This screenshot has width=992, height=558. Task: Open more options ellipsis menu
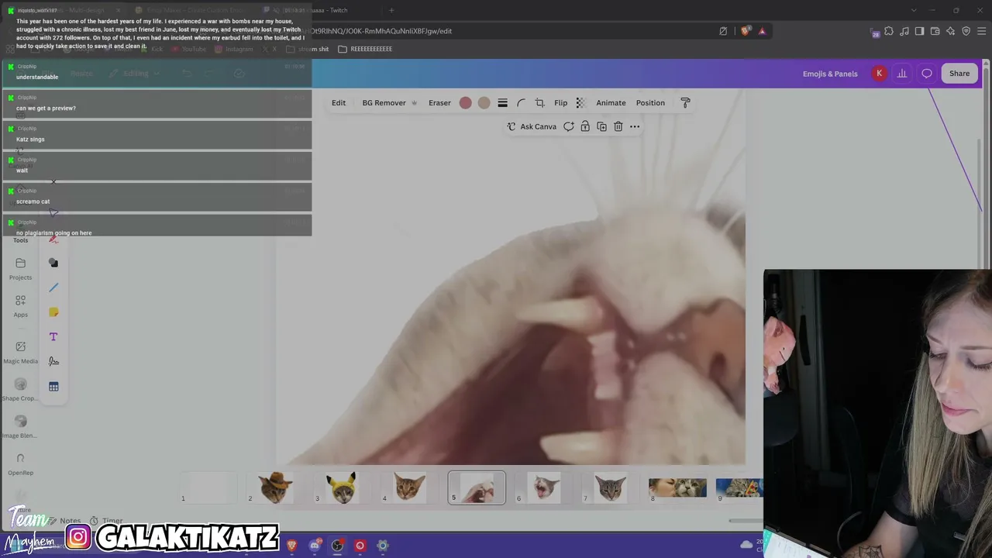point(635,126)
